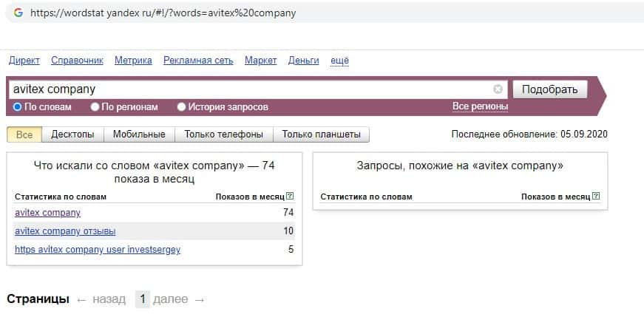The width and height of the screenshot is (644, 334).
Task: Open the "avitex company отзывы" query link
Action: coord(65,231)
